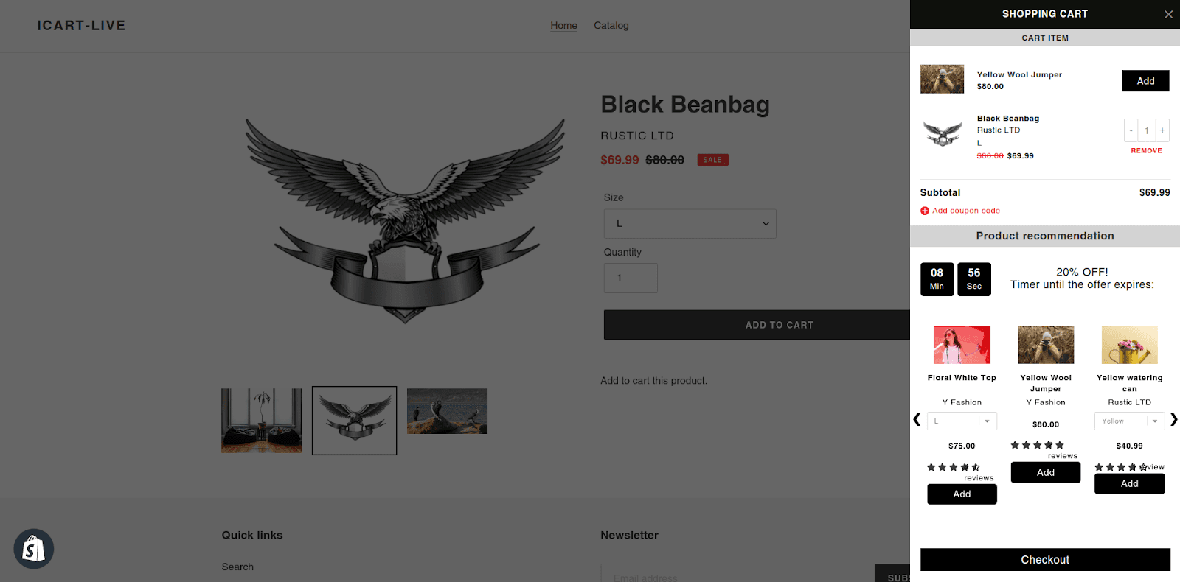
Task: Go to the next product recommendation
Action: [x=1173, y=420]
